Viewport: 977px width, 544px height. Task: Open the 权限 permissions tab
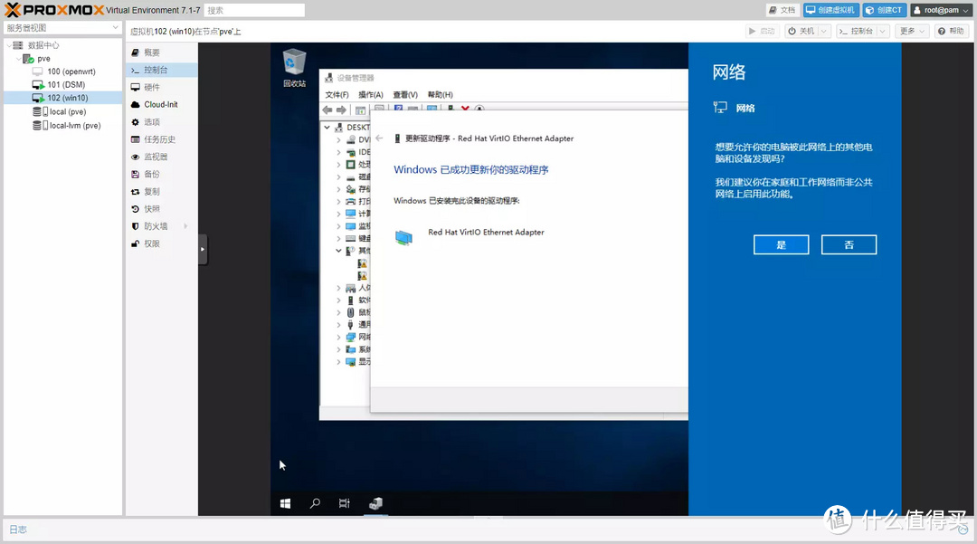pos(162,243)
